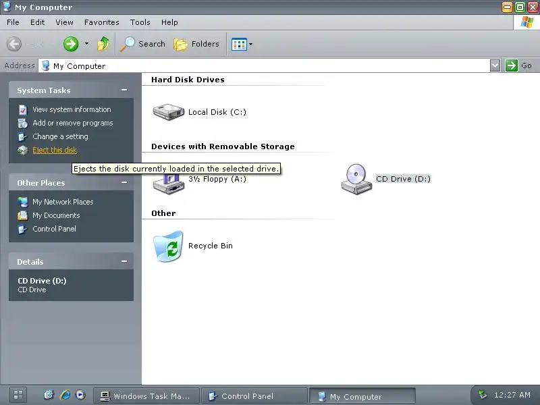
Task: Click the 12:27 AM clock
Action: coord(512,395)
